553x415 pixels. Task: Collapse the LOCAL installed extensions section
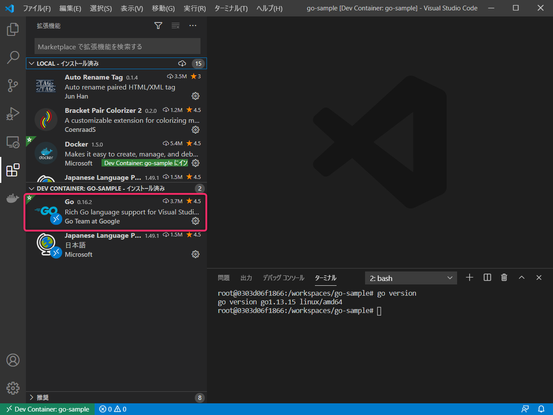[32, 63]
